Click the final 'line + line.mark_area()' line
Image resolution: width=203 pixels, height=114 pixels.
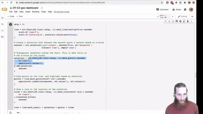point(44,107)
